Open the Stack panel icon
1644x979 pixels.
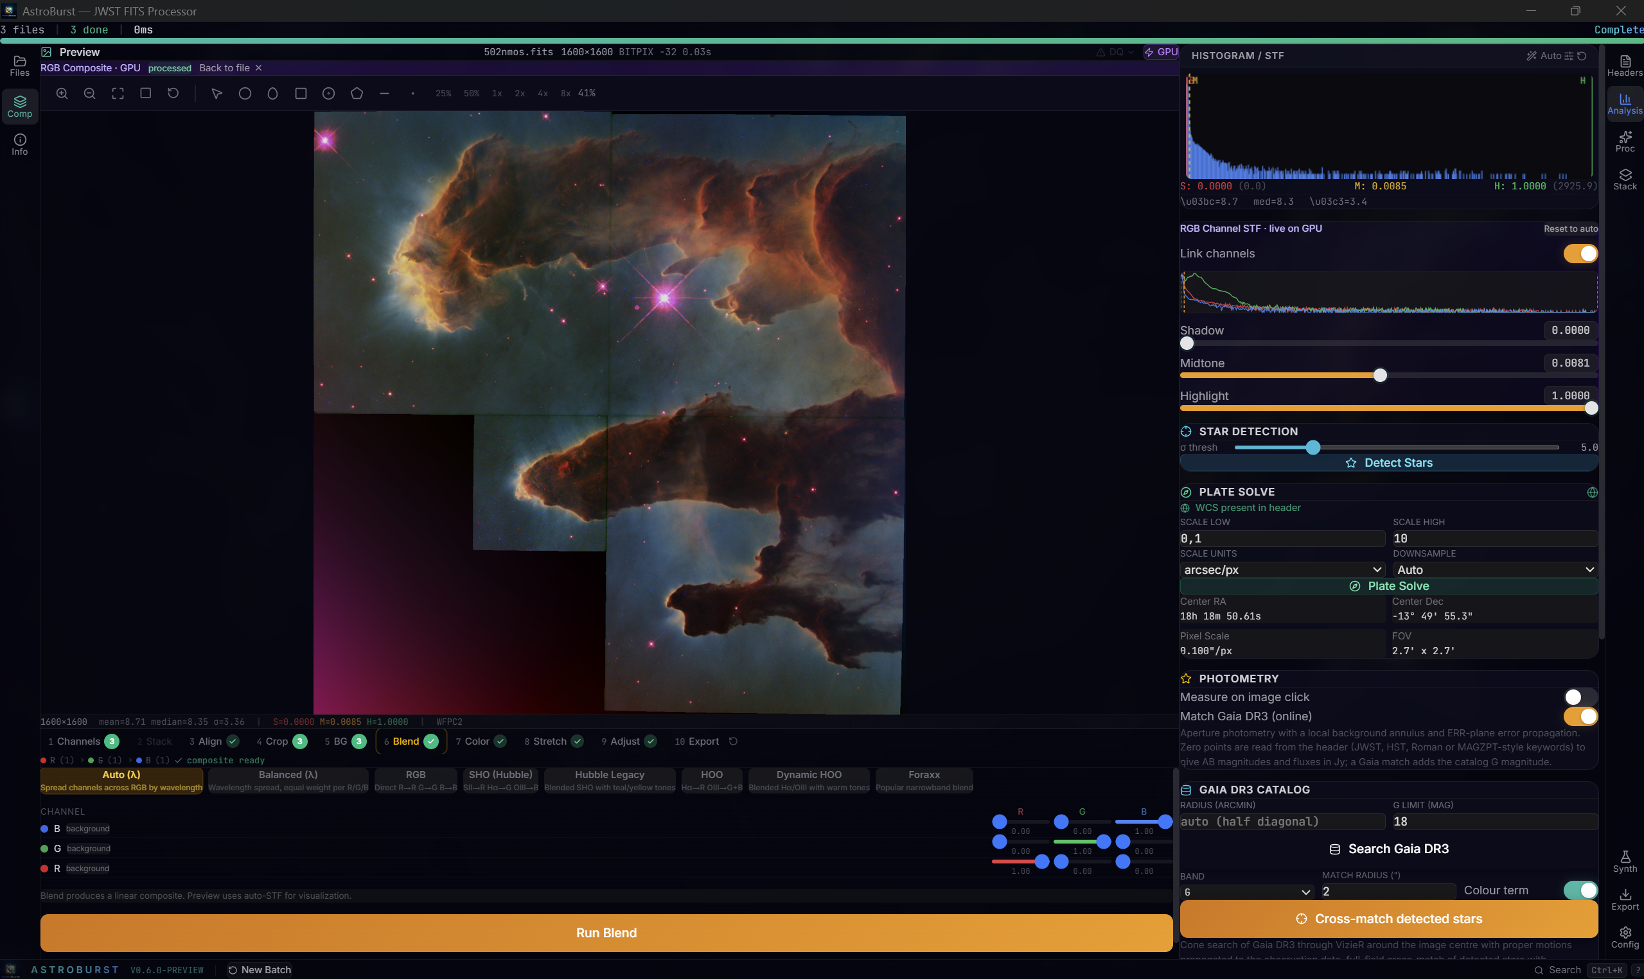tap(1624, 180)
